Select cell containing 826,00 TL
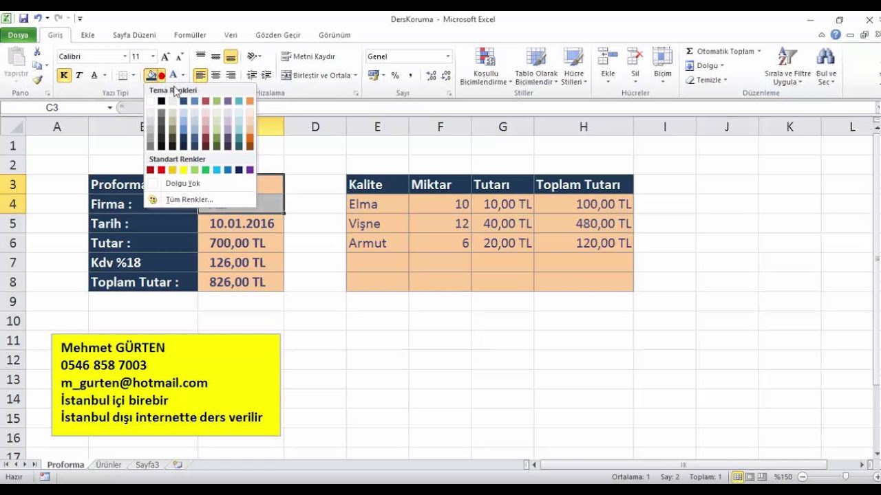This screenshot has height=495, width=881. coord(241,282)
